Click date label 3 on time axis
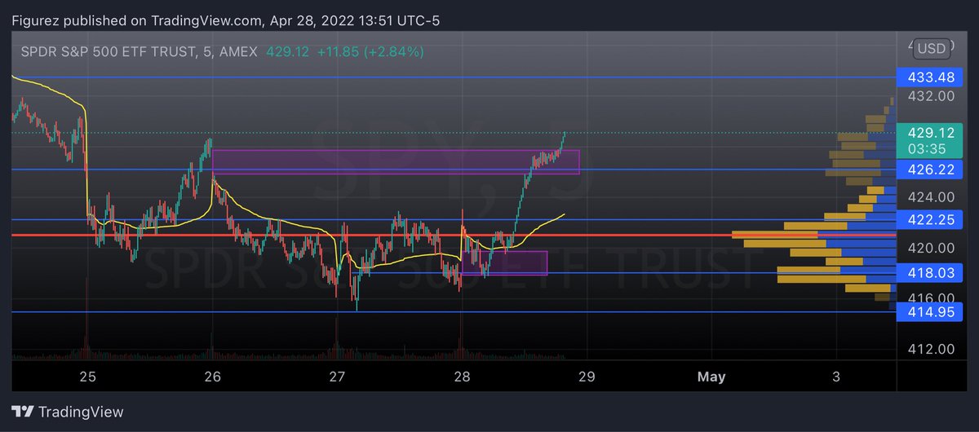This screenshot has width=979, height=432. (x=836, y=377)
